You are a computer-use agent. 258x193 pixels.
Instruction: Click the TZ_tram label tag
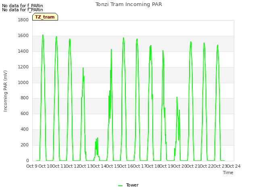tap(45, 17)
